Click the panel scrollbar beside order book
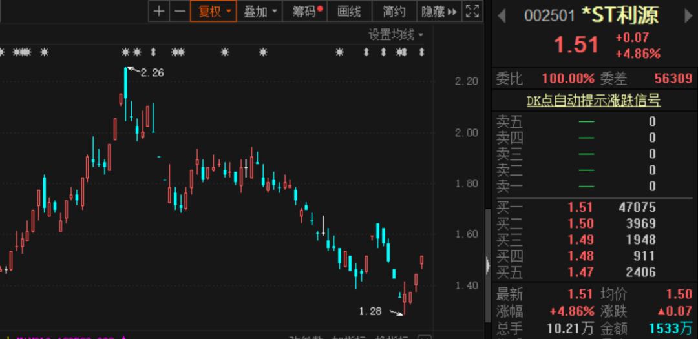The height and width of the screenshot is (339, 698). 488,265
